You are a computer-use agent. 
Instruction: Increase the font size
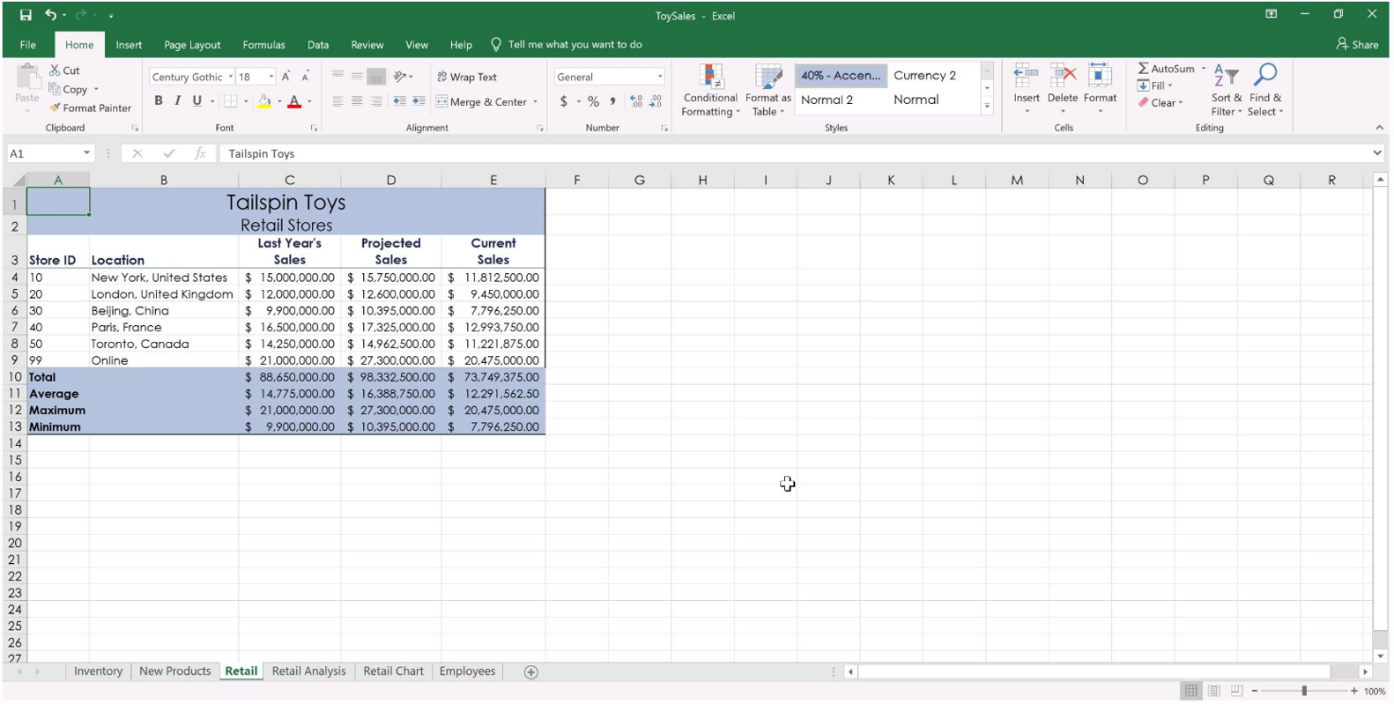tap(286, 77)
